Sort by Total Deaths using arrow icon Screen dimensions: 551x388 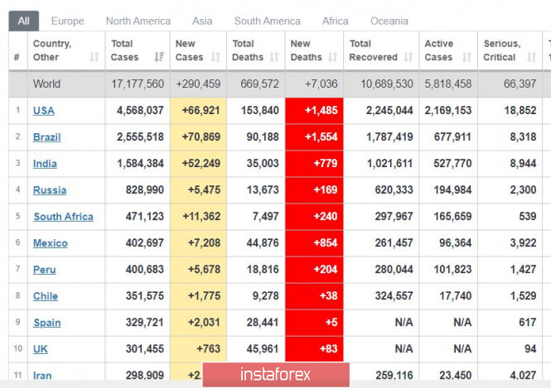coord(274,57)
